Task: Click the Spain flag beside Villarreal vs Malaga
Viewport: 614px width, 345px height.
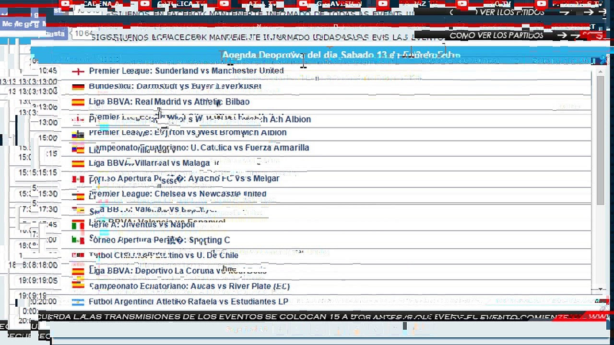Action: pyautogui.click(x=78, y=163)
